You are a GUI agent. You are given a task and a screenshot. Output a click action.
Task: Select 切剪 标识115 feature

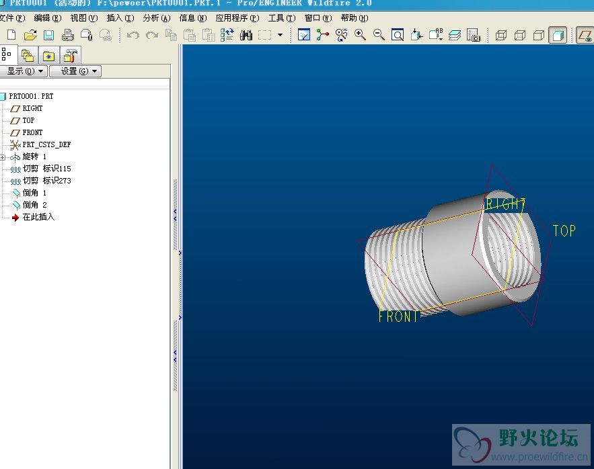coord(47,169)
